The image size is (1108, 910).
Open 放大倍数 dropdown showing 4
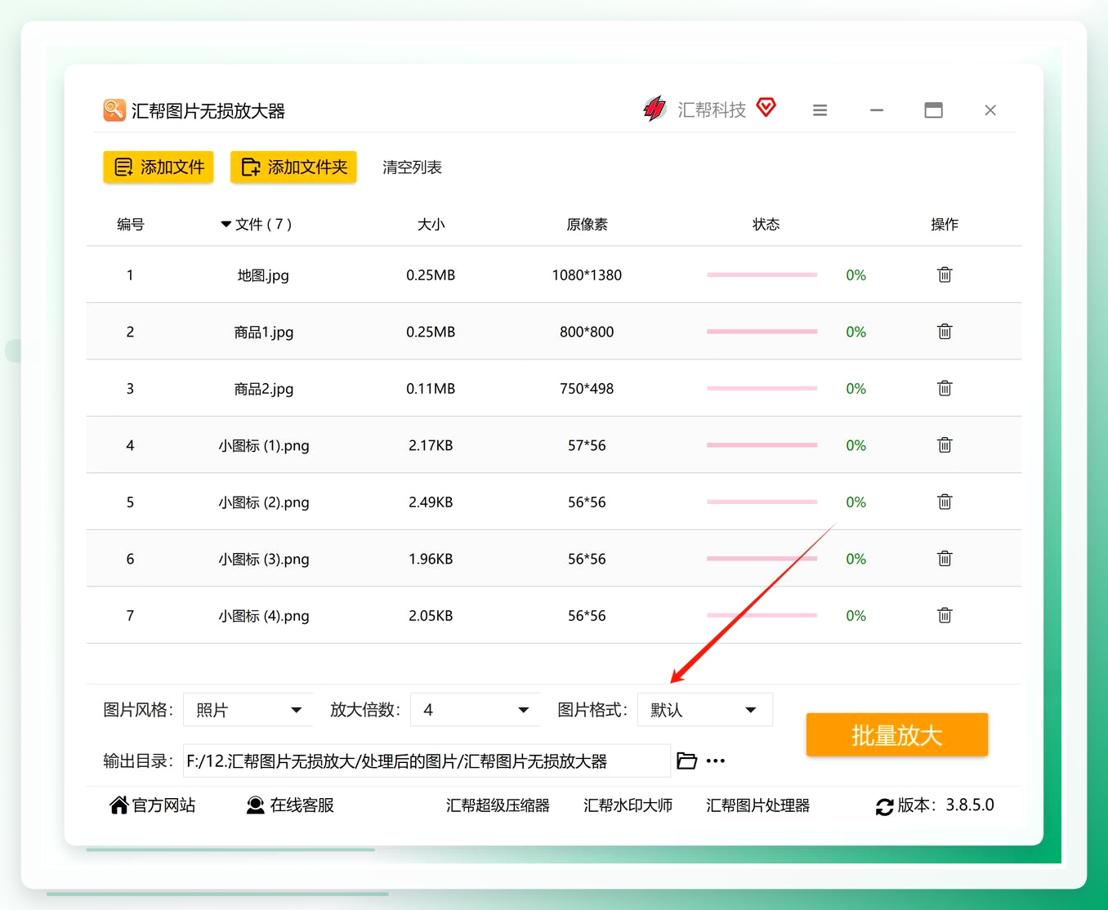pos(476,710)
